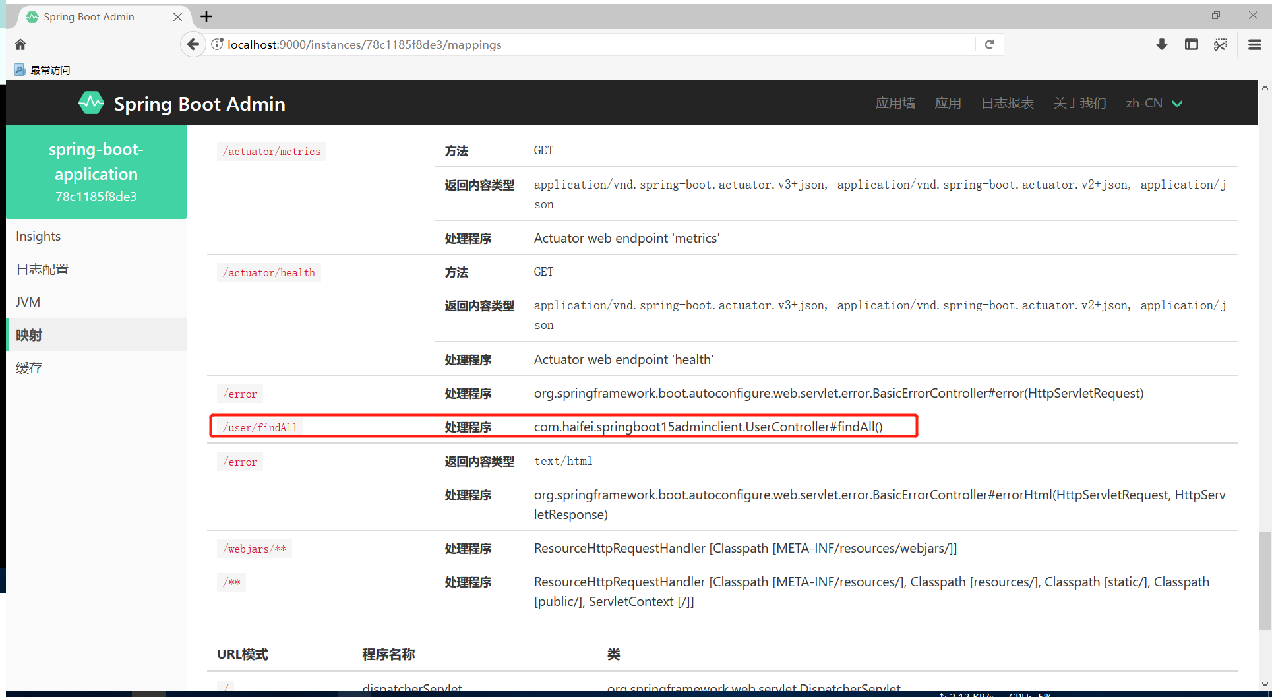Click the /actuator/metrics path
Image resolution: width=1272 pixels, height=697 pixels.
(x=272, y=151)
